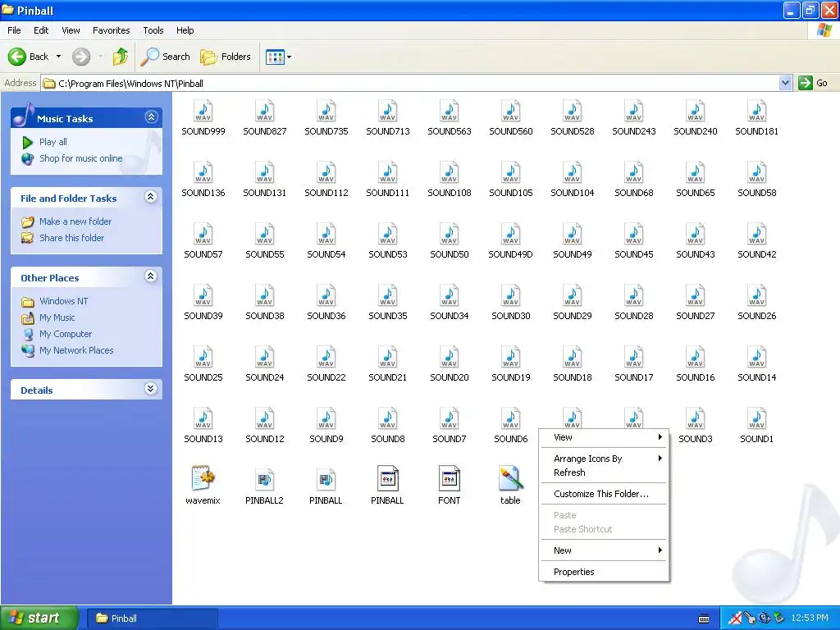
Task: Toggle the Folders pane
Action: pos(226,57)
